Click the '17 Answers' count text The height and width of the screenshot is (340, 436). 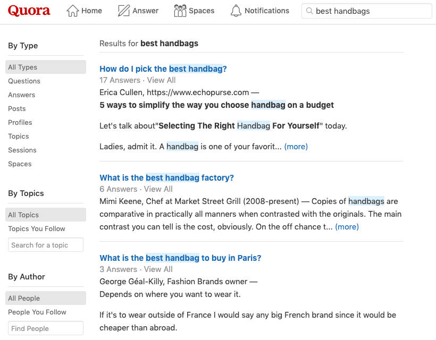pos(120,80)
